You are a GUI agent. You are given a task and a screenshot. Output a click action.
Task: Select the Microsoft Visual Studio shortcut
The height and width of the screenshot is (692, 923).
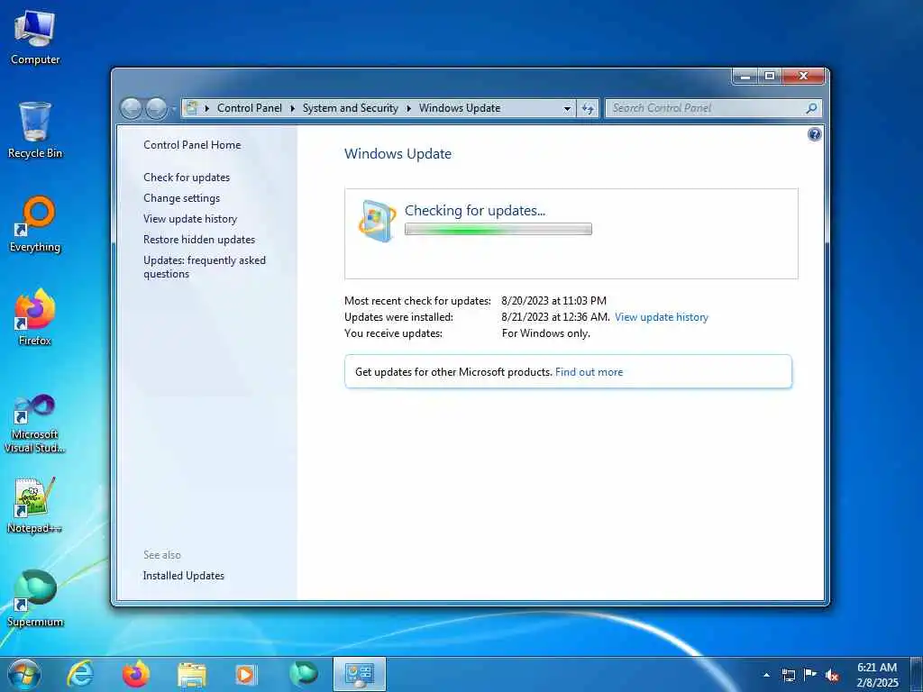pyautogui.click(x=35, y=423)
